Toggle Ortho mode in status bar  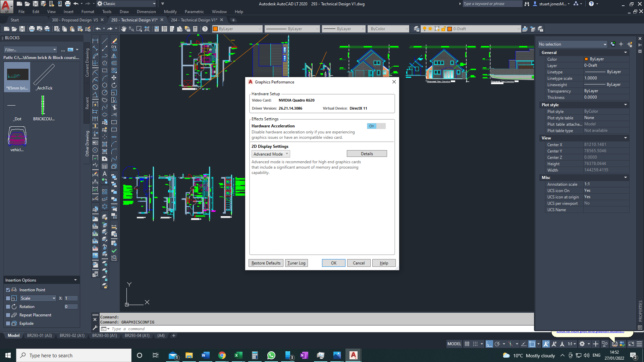tap(489, 344)
